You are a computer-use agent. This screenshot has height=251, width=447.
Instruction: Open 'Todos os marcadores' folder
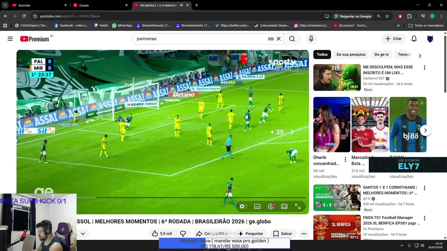point(426,25)
